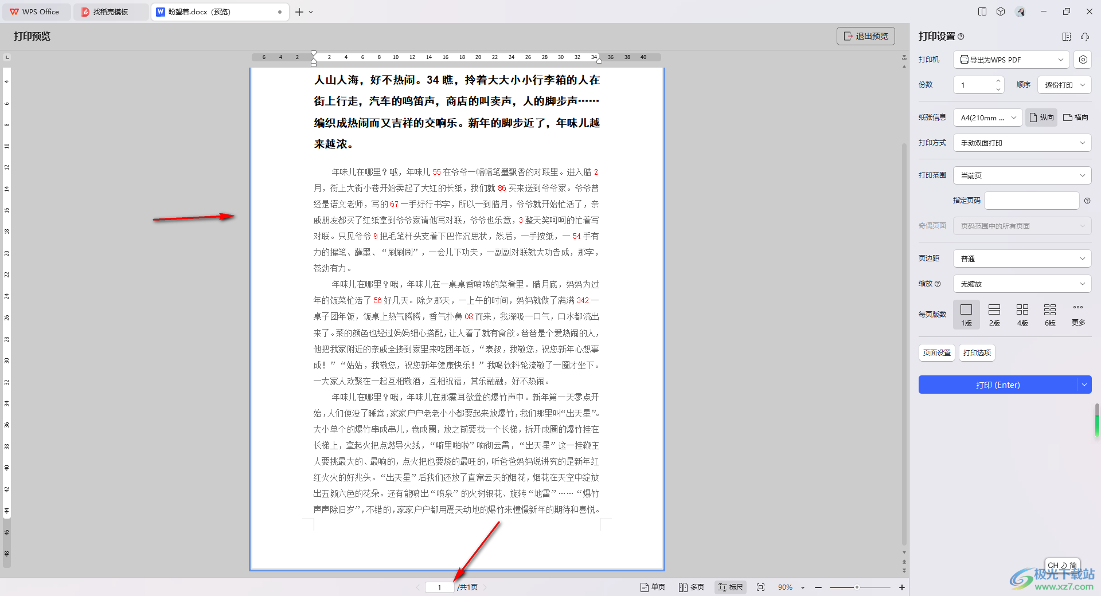Show help for specified page numbers
1101x596 pixels.
click(x=1087, y=201)
